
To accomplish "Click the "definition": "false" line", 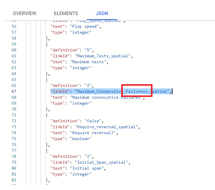I will point(77,121).
